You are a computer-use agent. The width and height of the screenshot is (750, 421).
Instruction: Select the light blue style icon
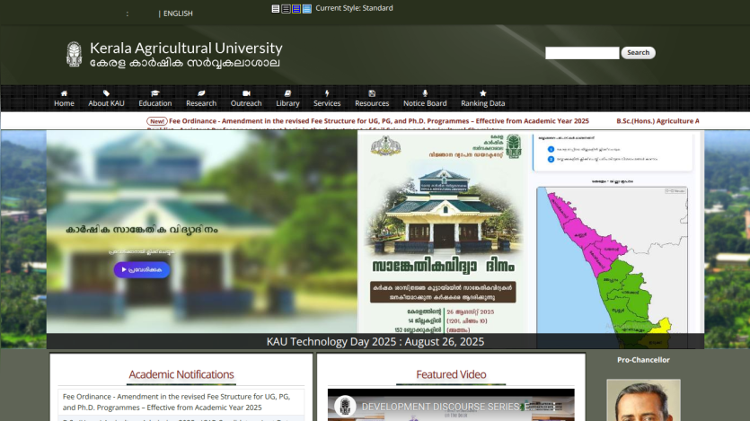point(307,9)
